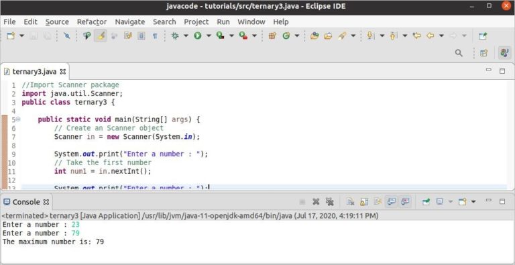The height and width of the screenshot is (265, 515).
Task: Open the Coverage dropdown arrow
Action: (x=231, y=36)
